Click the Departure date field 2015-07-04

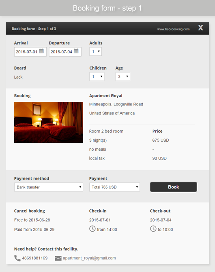coord(65,52)
